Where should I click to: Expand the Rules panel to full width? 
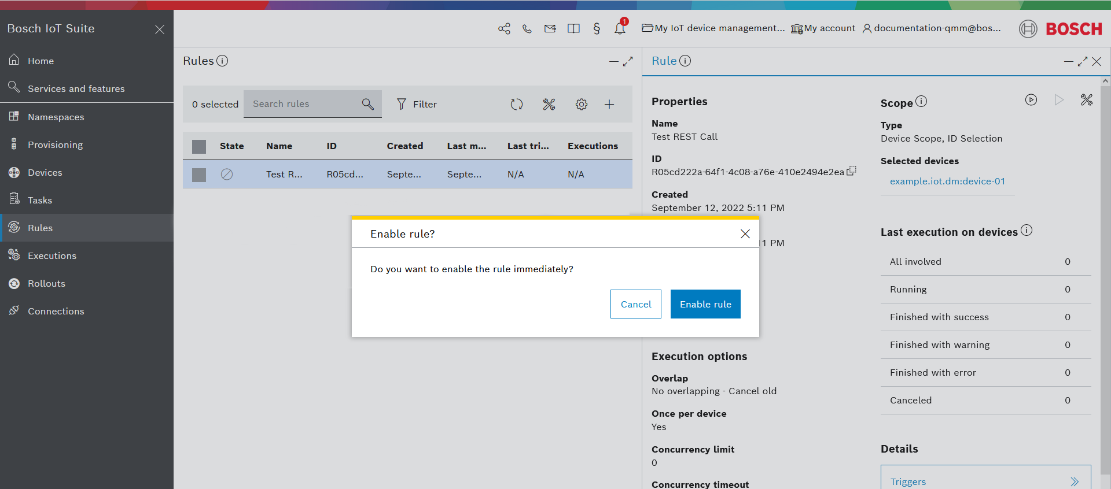[628, 61]
